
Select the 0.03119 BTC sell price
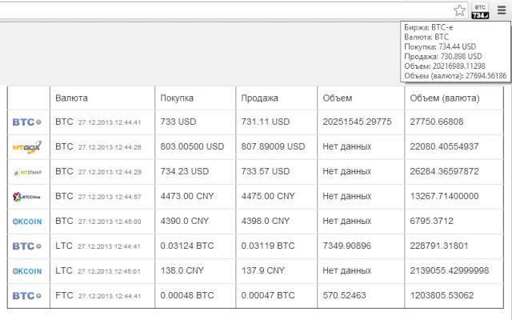point(268,246)
